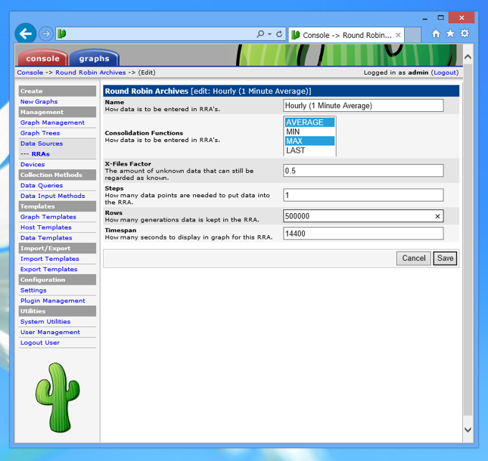This screenshot has height=461, width=488.
Task: Minimize the browser window
Action: click(x=425, y=18)
